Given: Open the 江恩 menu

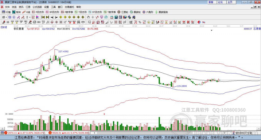Looking at the screenshot, I should click(x=28, y=7).
